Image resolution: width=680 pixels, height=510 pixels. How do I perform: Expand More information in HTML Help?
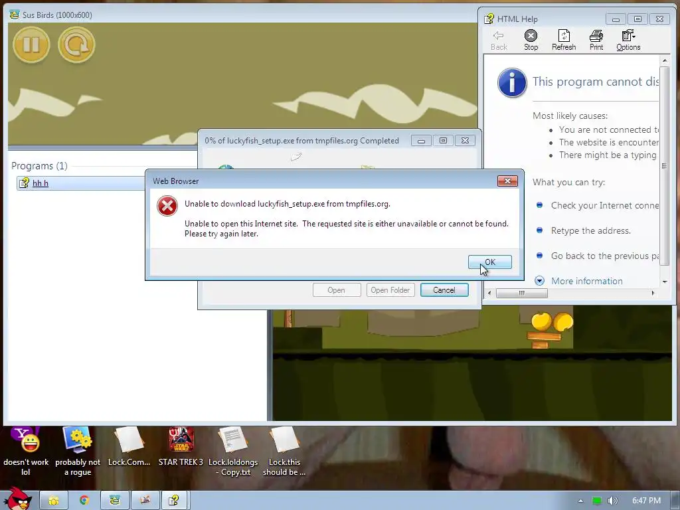587,281
